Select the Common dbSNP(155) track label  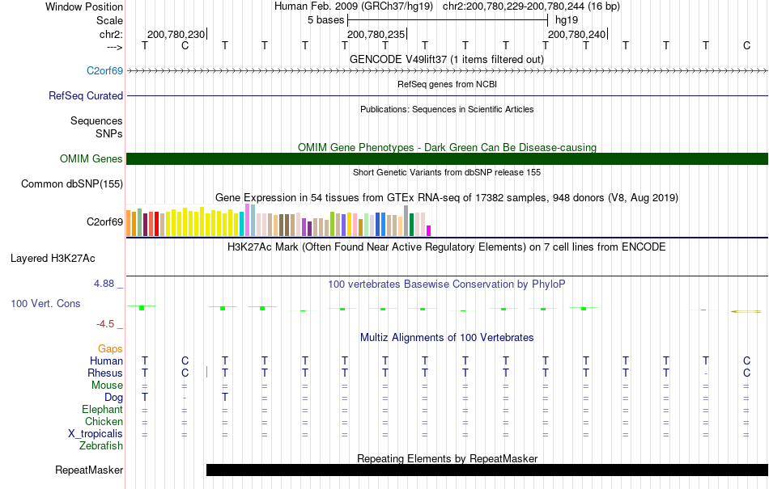coord(71,184)
